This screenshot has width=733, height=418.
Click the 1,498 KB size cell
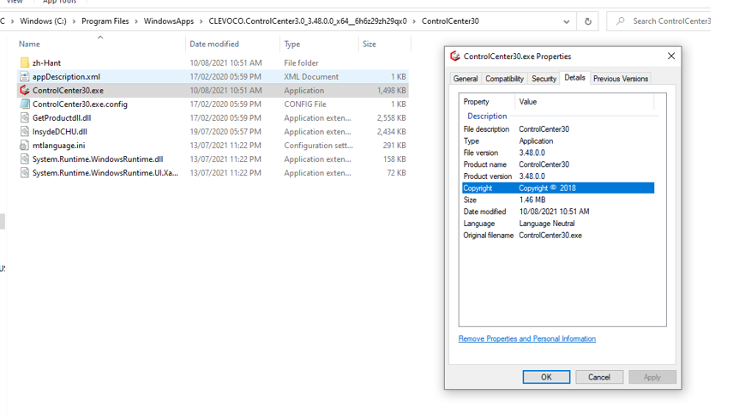(x=392, y=91)
